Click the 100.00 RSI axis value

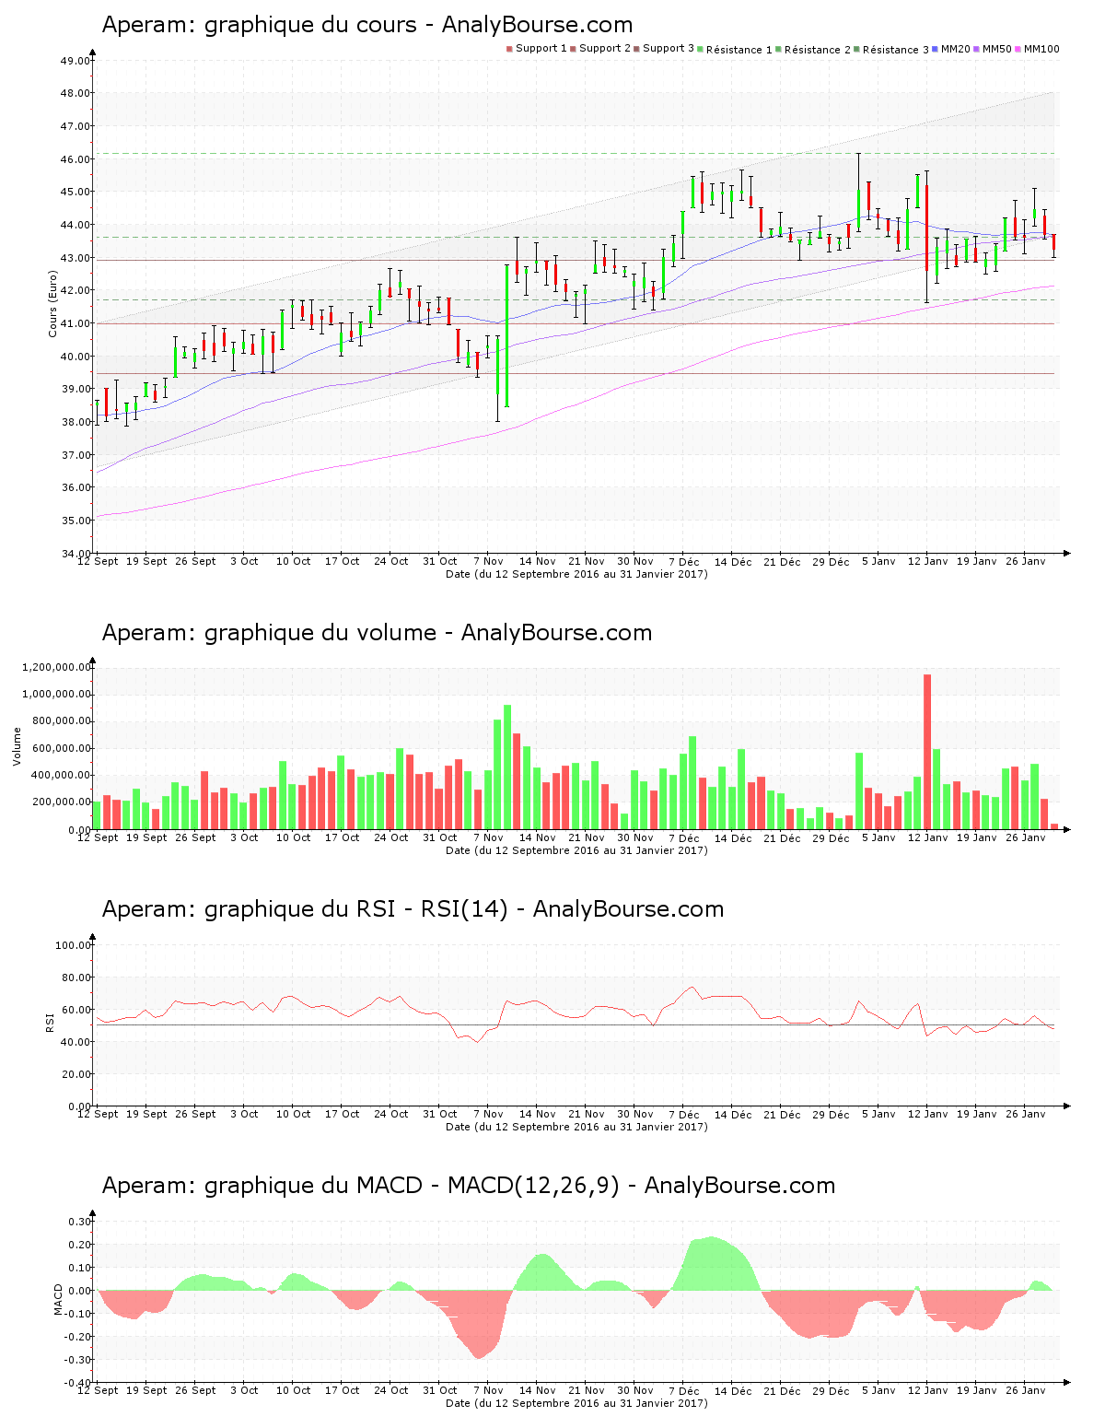73,945
